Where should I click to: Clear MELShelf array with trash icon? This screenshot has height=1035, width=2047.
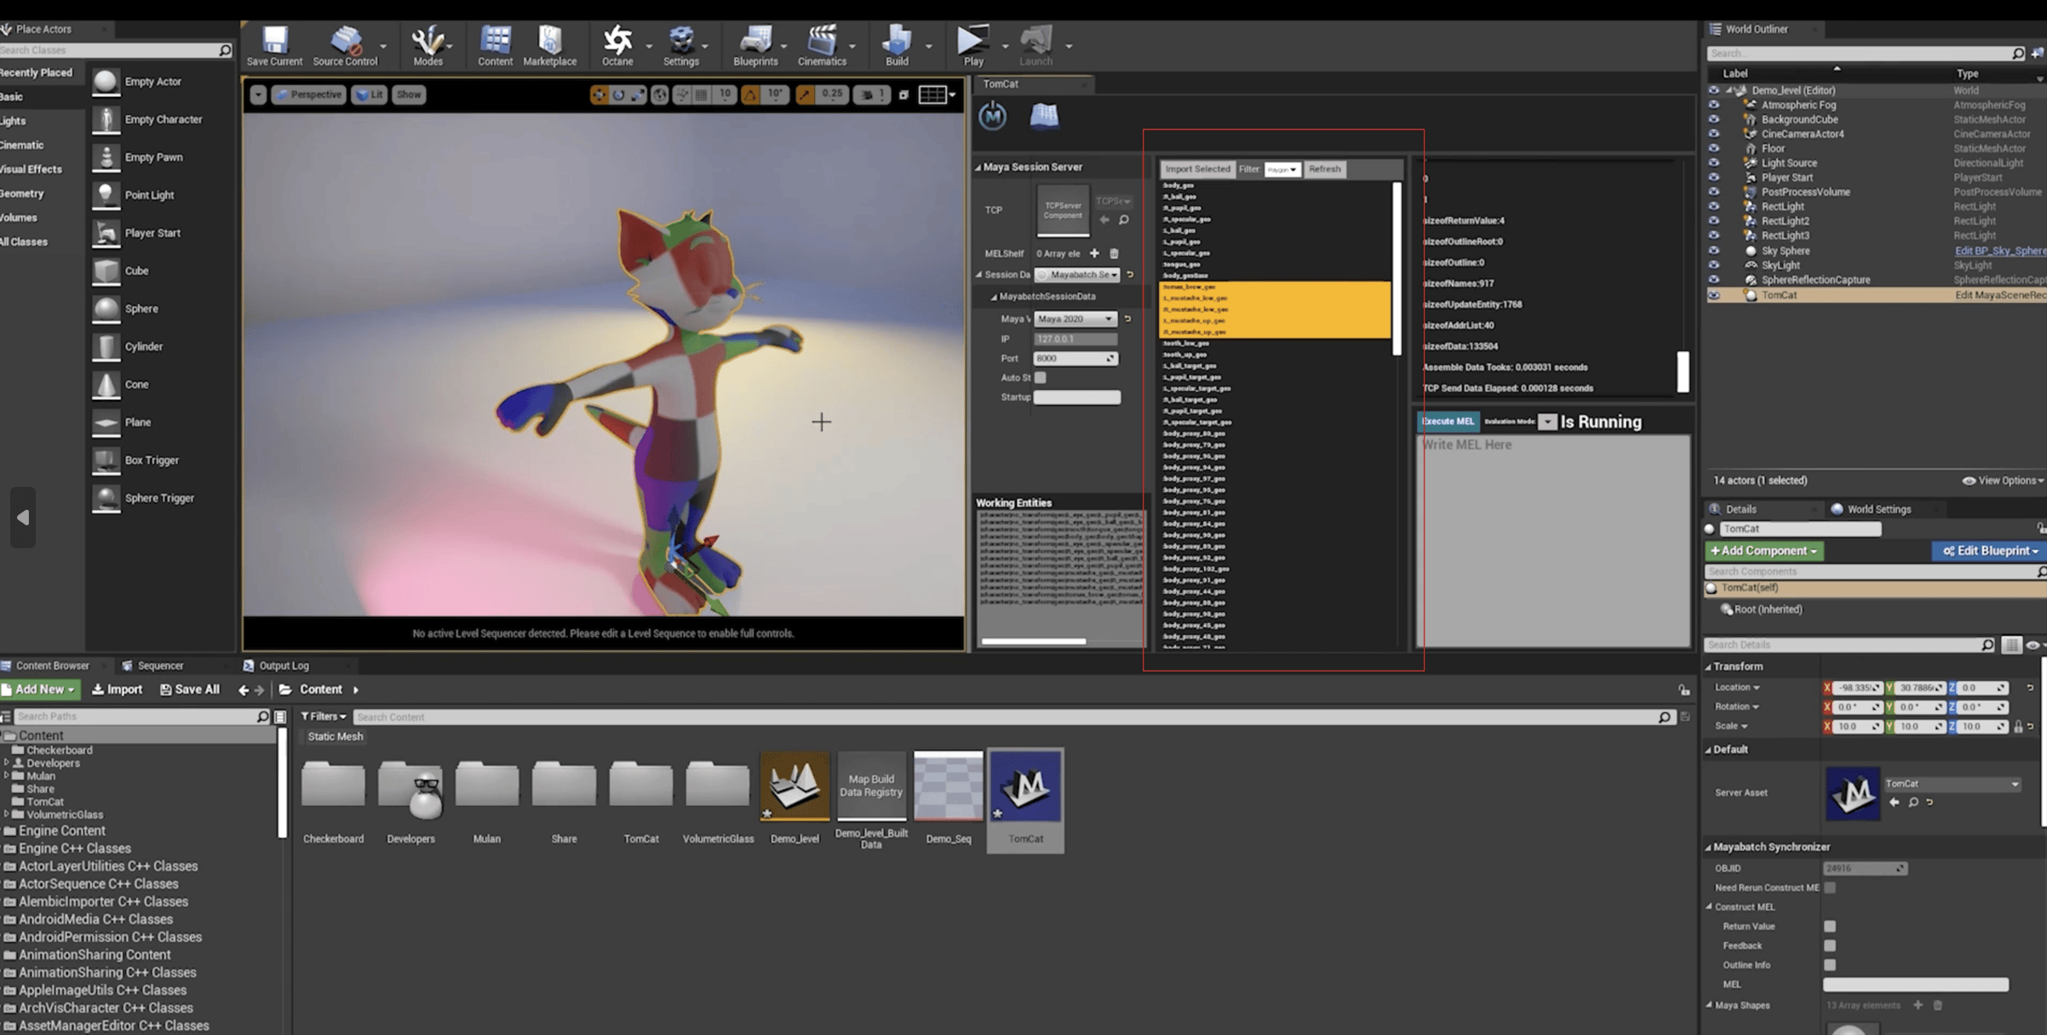pyautogui.click(x=1114, y=253)
